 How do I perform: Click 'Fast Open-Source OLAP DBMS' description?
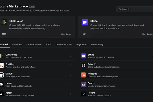coord(19,57)
